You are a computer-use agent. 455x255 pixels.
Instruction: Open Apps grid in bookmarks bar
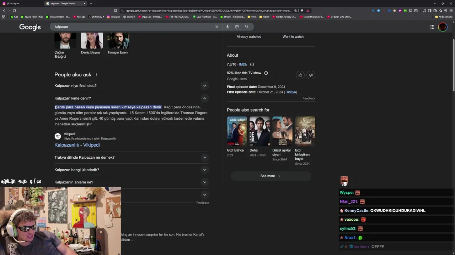(x=4, y=17)
